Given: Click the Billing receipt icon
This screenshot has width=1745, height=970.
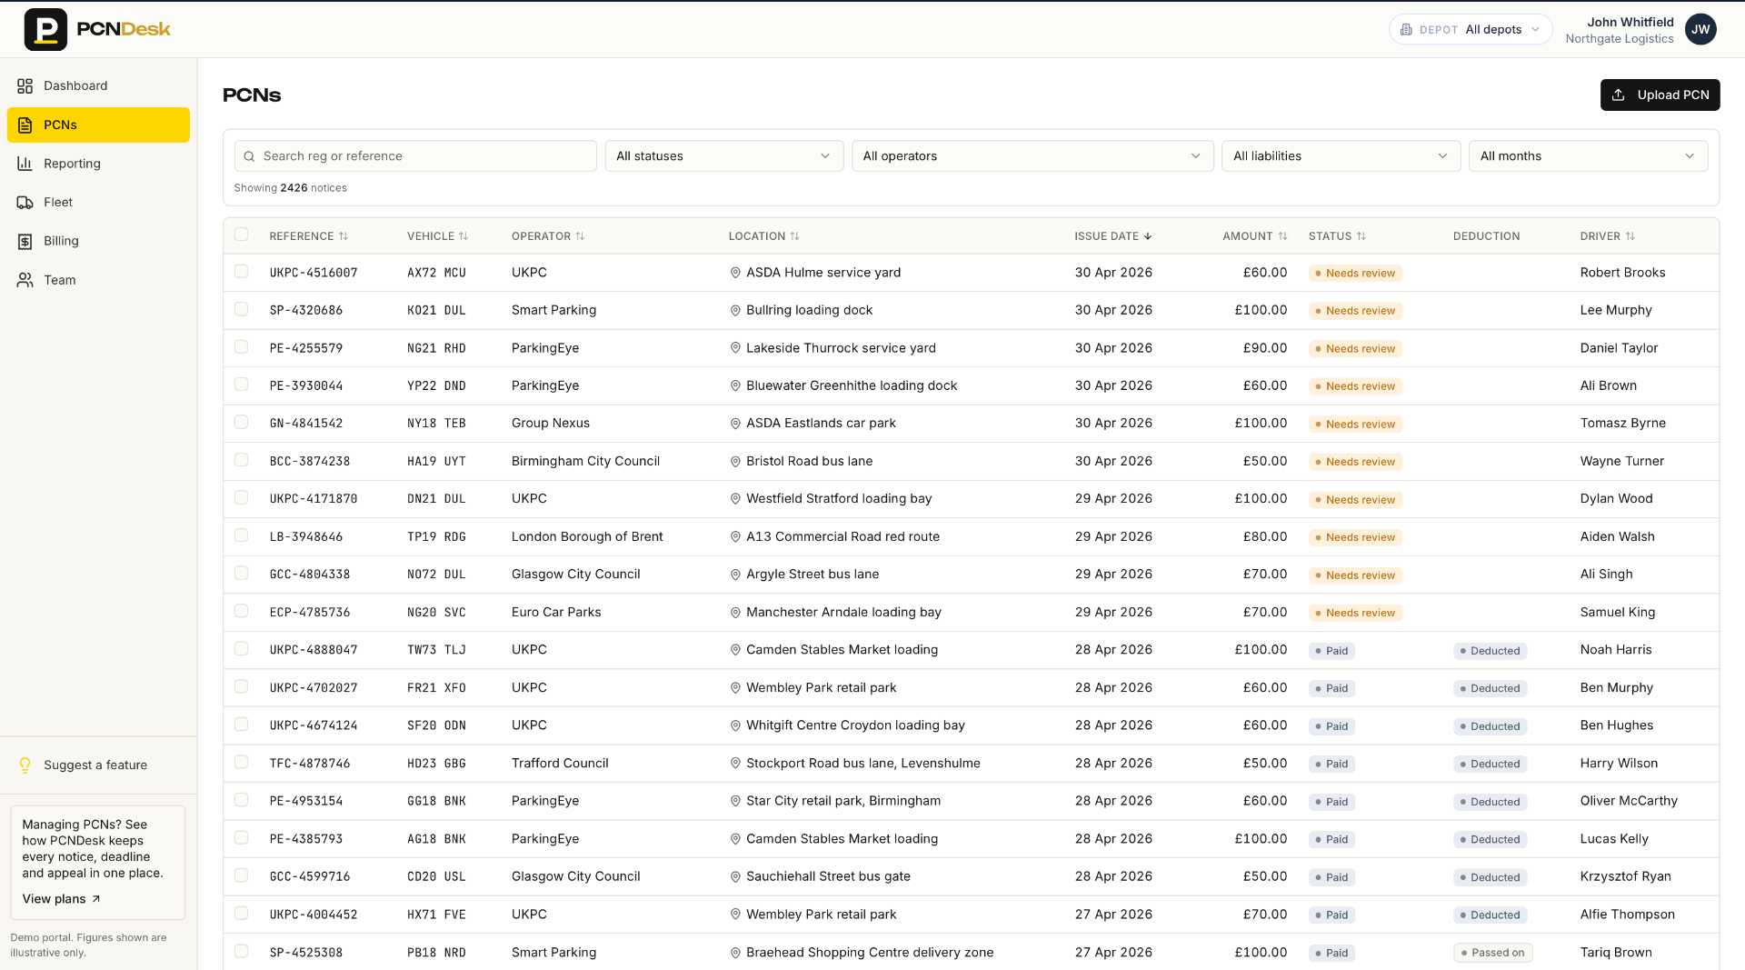Looking at the screenshot, I should [25, 241].
